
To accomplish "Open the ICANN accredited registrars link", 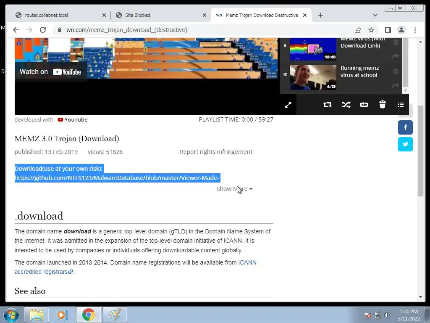I will 136,267.
